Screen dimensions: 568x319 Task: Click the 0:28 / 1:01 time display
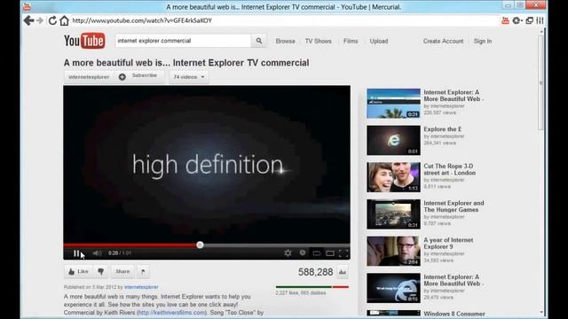point(120,253)
